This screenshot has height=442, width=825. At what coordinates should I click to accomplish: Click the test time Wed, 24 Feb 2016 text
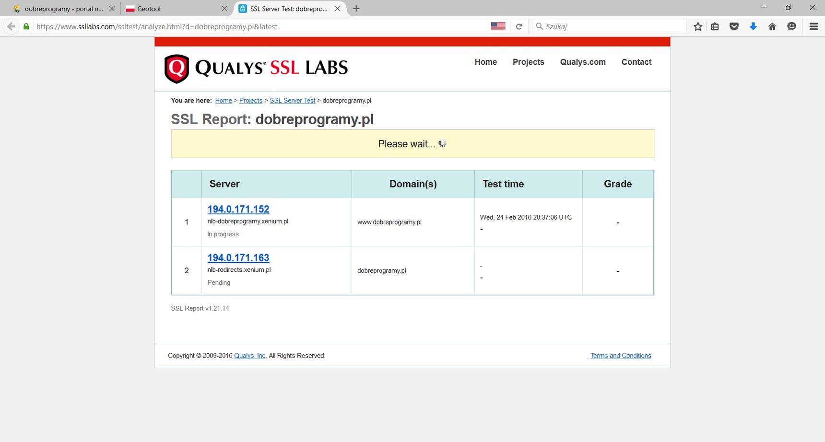coord(526,217)
